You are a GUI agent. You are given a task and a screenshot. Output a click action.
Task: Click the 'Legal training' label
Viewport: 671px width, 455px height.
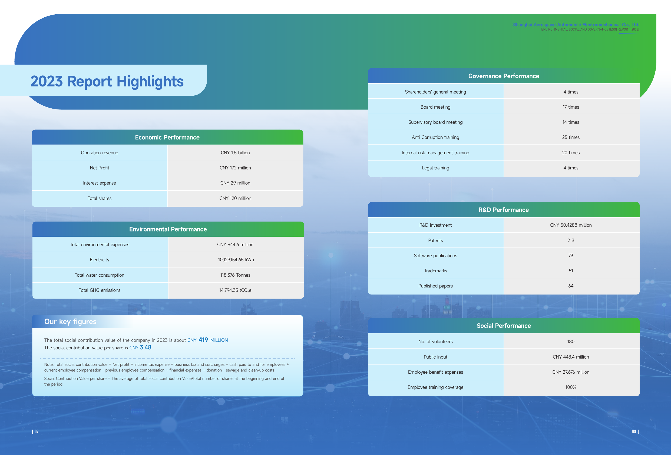coord(435,168)
